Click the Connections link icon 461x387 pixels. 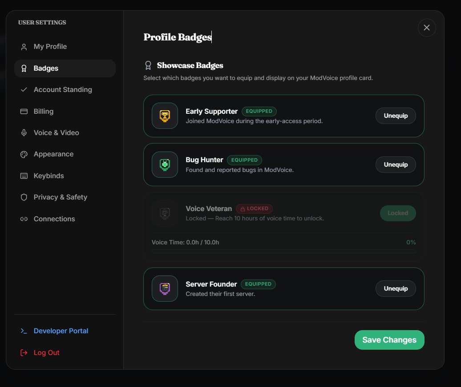tap(24, 219)
